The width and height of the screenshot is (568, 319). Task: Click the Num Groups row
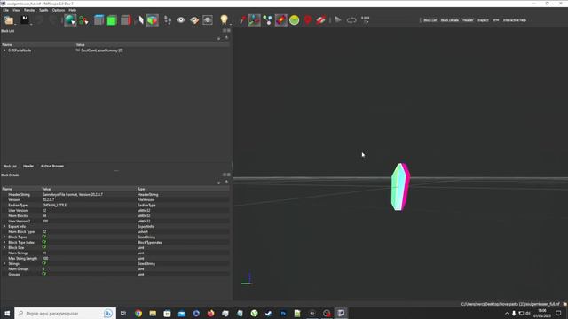coord(115,269)
